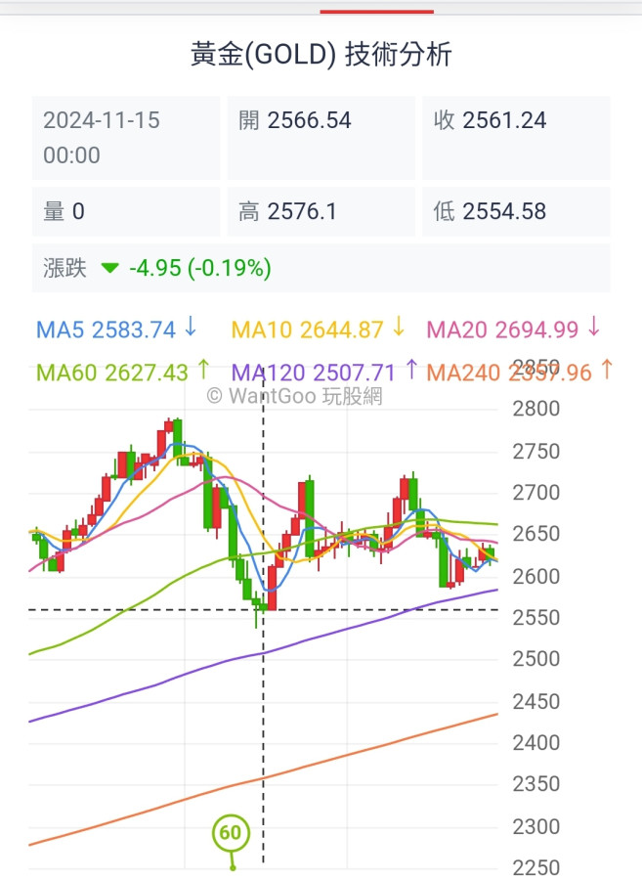Click the 2800 price axis label
This screenshot has height=880, width=642.
tap(535, 409)
